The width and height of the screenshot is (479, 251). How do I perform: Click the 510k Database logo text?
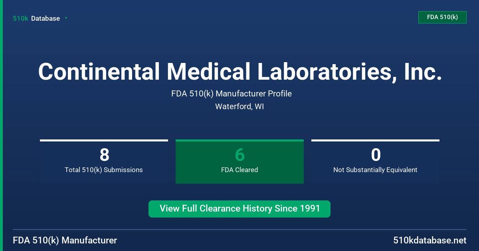coord(36,18)
